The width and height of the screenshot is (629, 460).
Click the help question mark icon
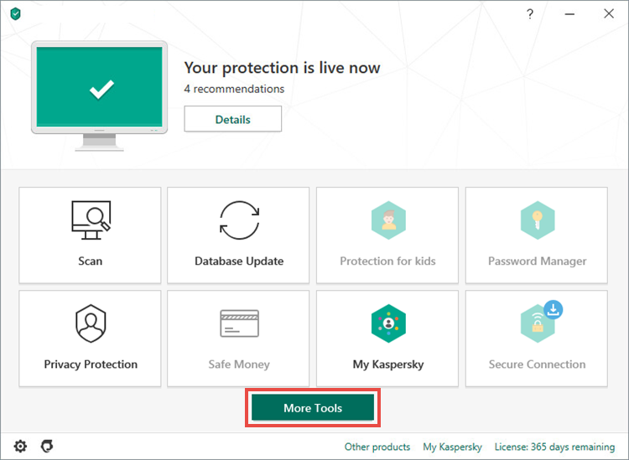pyautogui.click(x=530, y=14)
